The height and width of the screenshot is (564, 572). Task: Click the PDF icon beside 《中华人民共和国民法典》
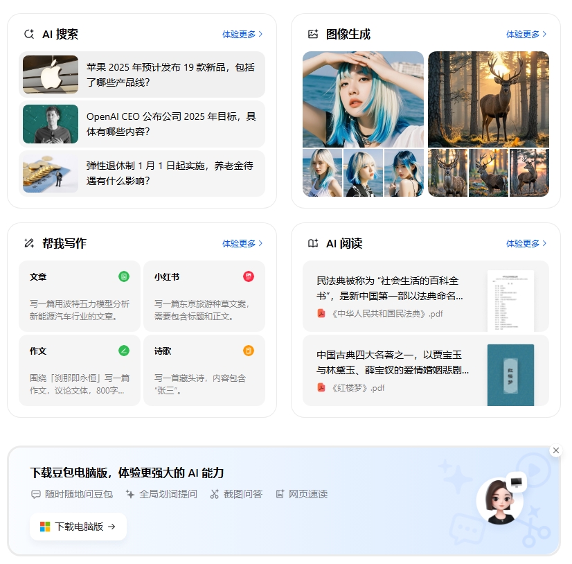pos(321,313)
